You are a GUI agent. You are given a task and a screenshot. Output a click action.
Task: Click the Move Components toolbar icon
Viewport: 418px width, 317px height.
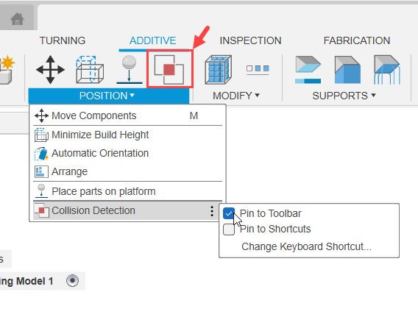click(x=50, y=70)
